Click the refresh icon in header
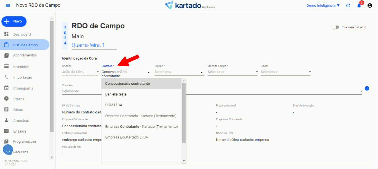Screen dimensions: 378x169 pos(348,5)
